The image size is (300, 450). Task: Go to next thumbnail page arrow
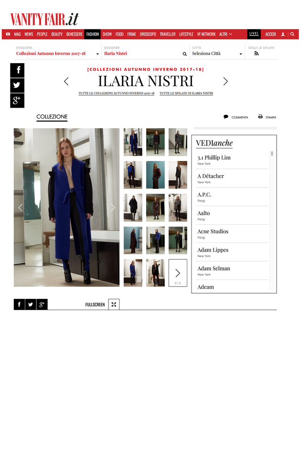[x=178, y=273]
